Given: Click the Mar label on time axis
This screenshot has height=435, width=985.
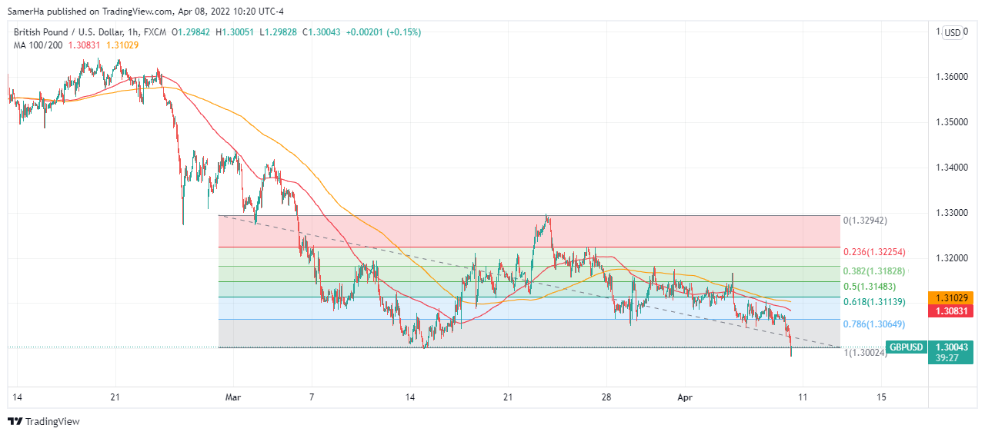Looking at the screenshot, I should [233, 397].
